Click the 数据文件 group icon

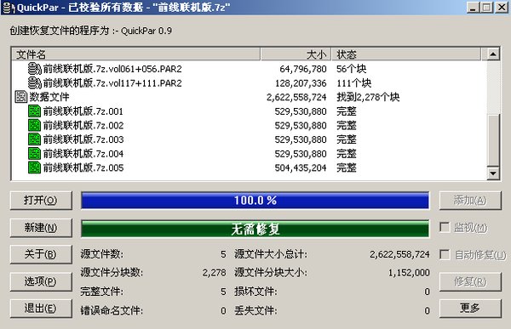[21, 97]
